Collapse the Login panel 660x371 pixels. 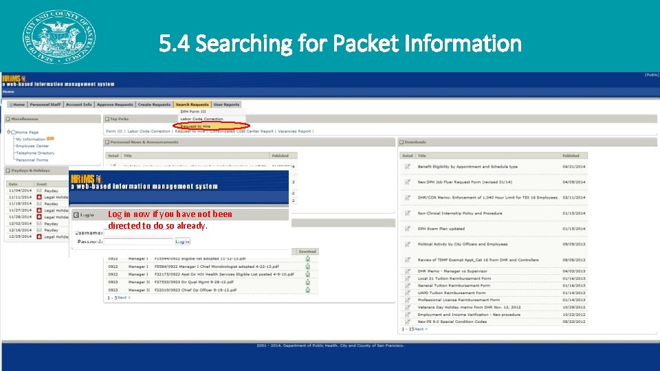click(76, 215)
